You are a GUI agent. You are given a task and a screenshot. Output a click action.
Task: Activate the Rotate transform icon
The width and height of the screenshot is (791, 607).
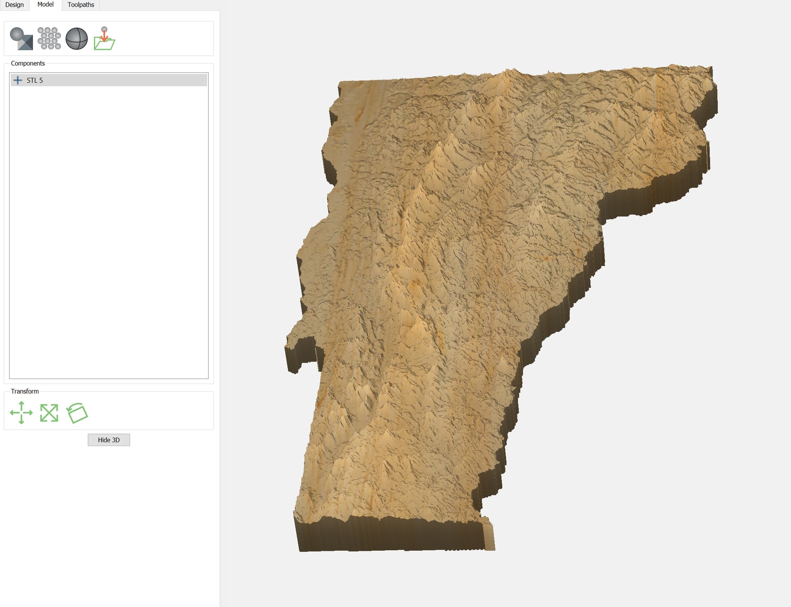coord(77,413)
